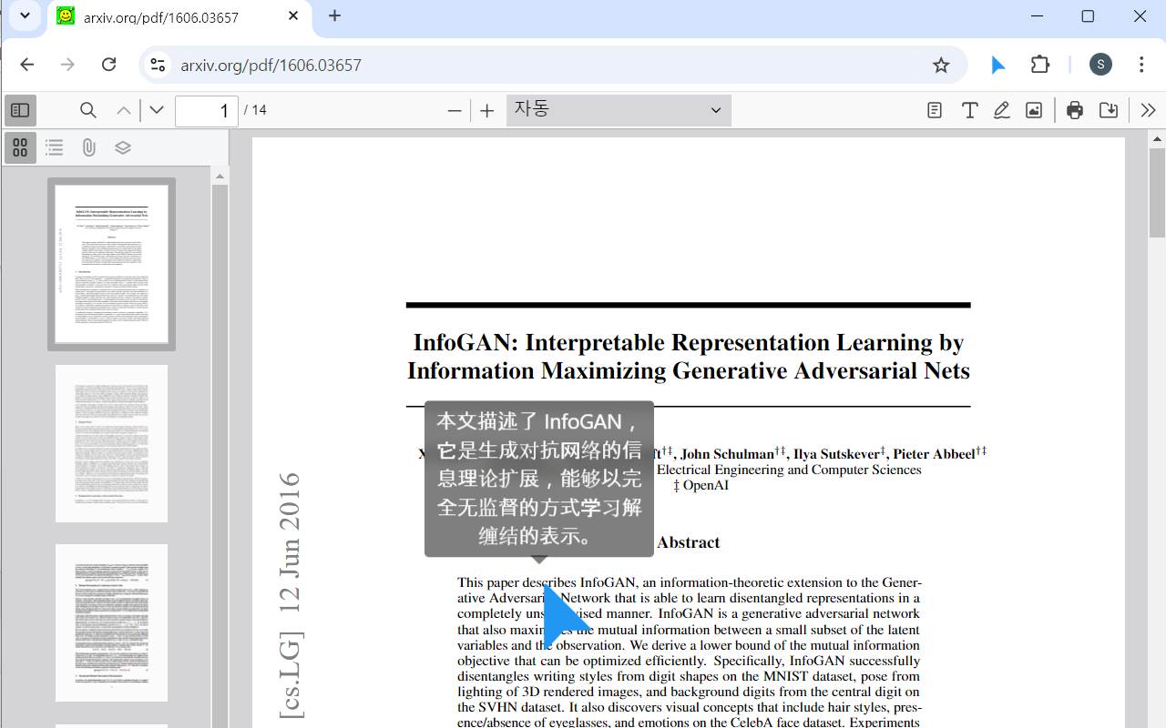This screenshot has width=1166, height=728.
Task: Download the PDF file
Action: pyautogui.click(x=1109, y=109)
